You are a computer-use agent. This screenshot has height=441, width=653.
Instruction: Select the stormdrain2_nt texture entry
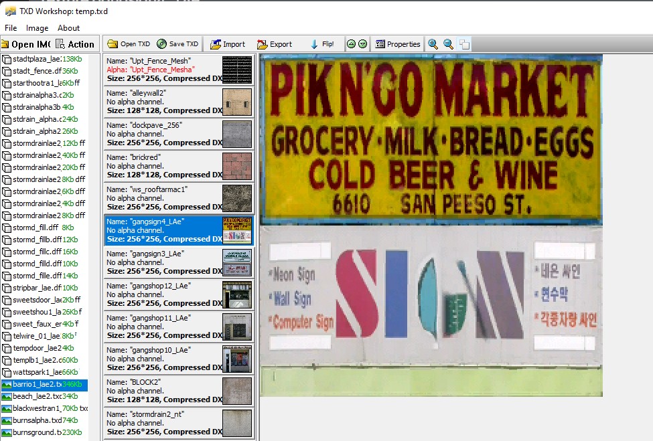[179, 423]
